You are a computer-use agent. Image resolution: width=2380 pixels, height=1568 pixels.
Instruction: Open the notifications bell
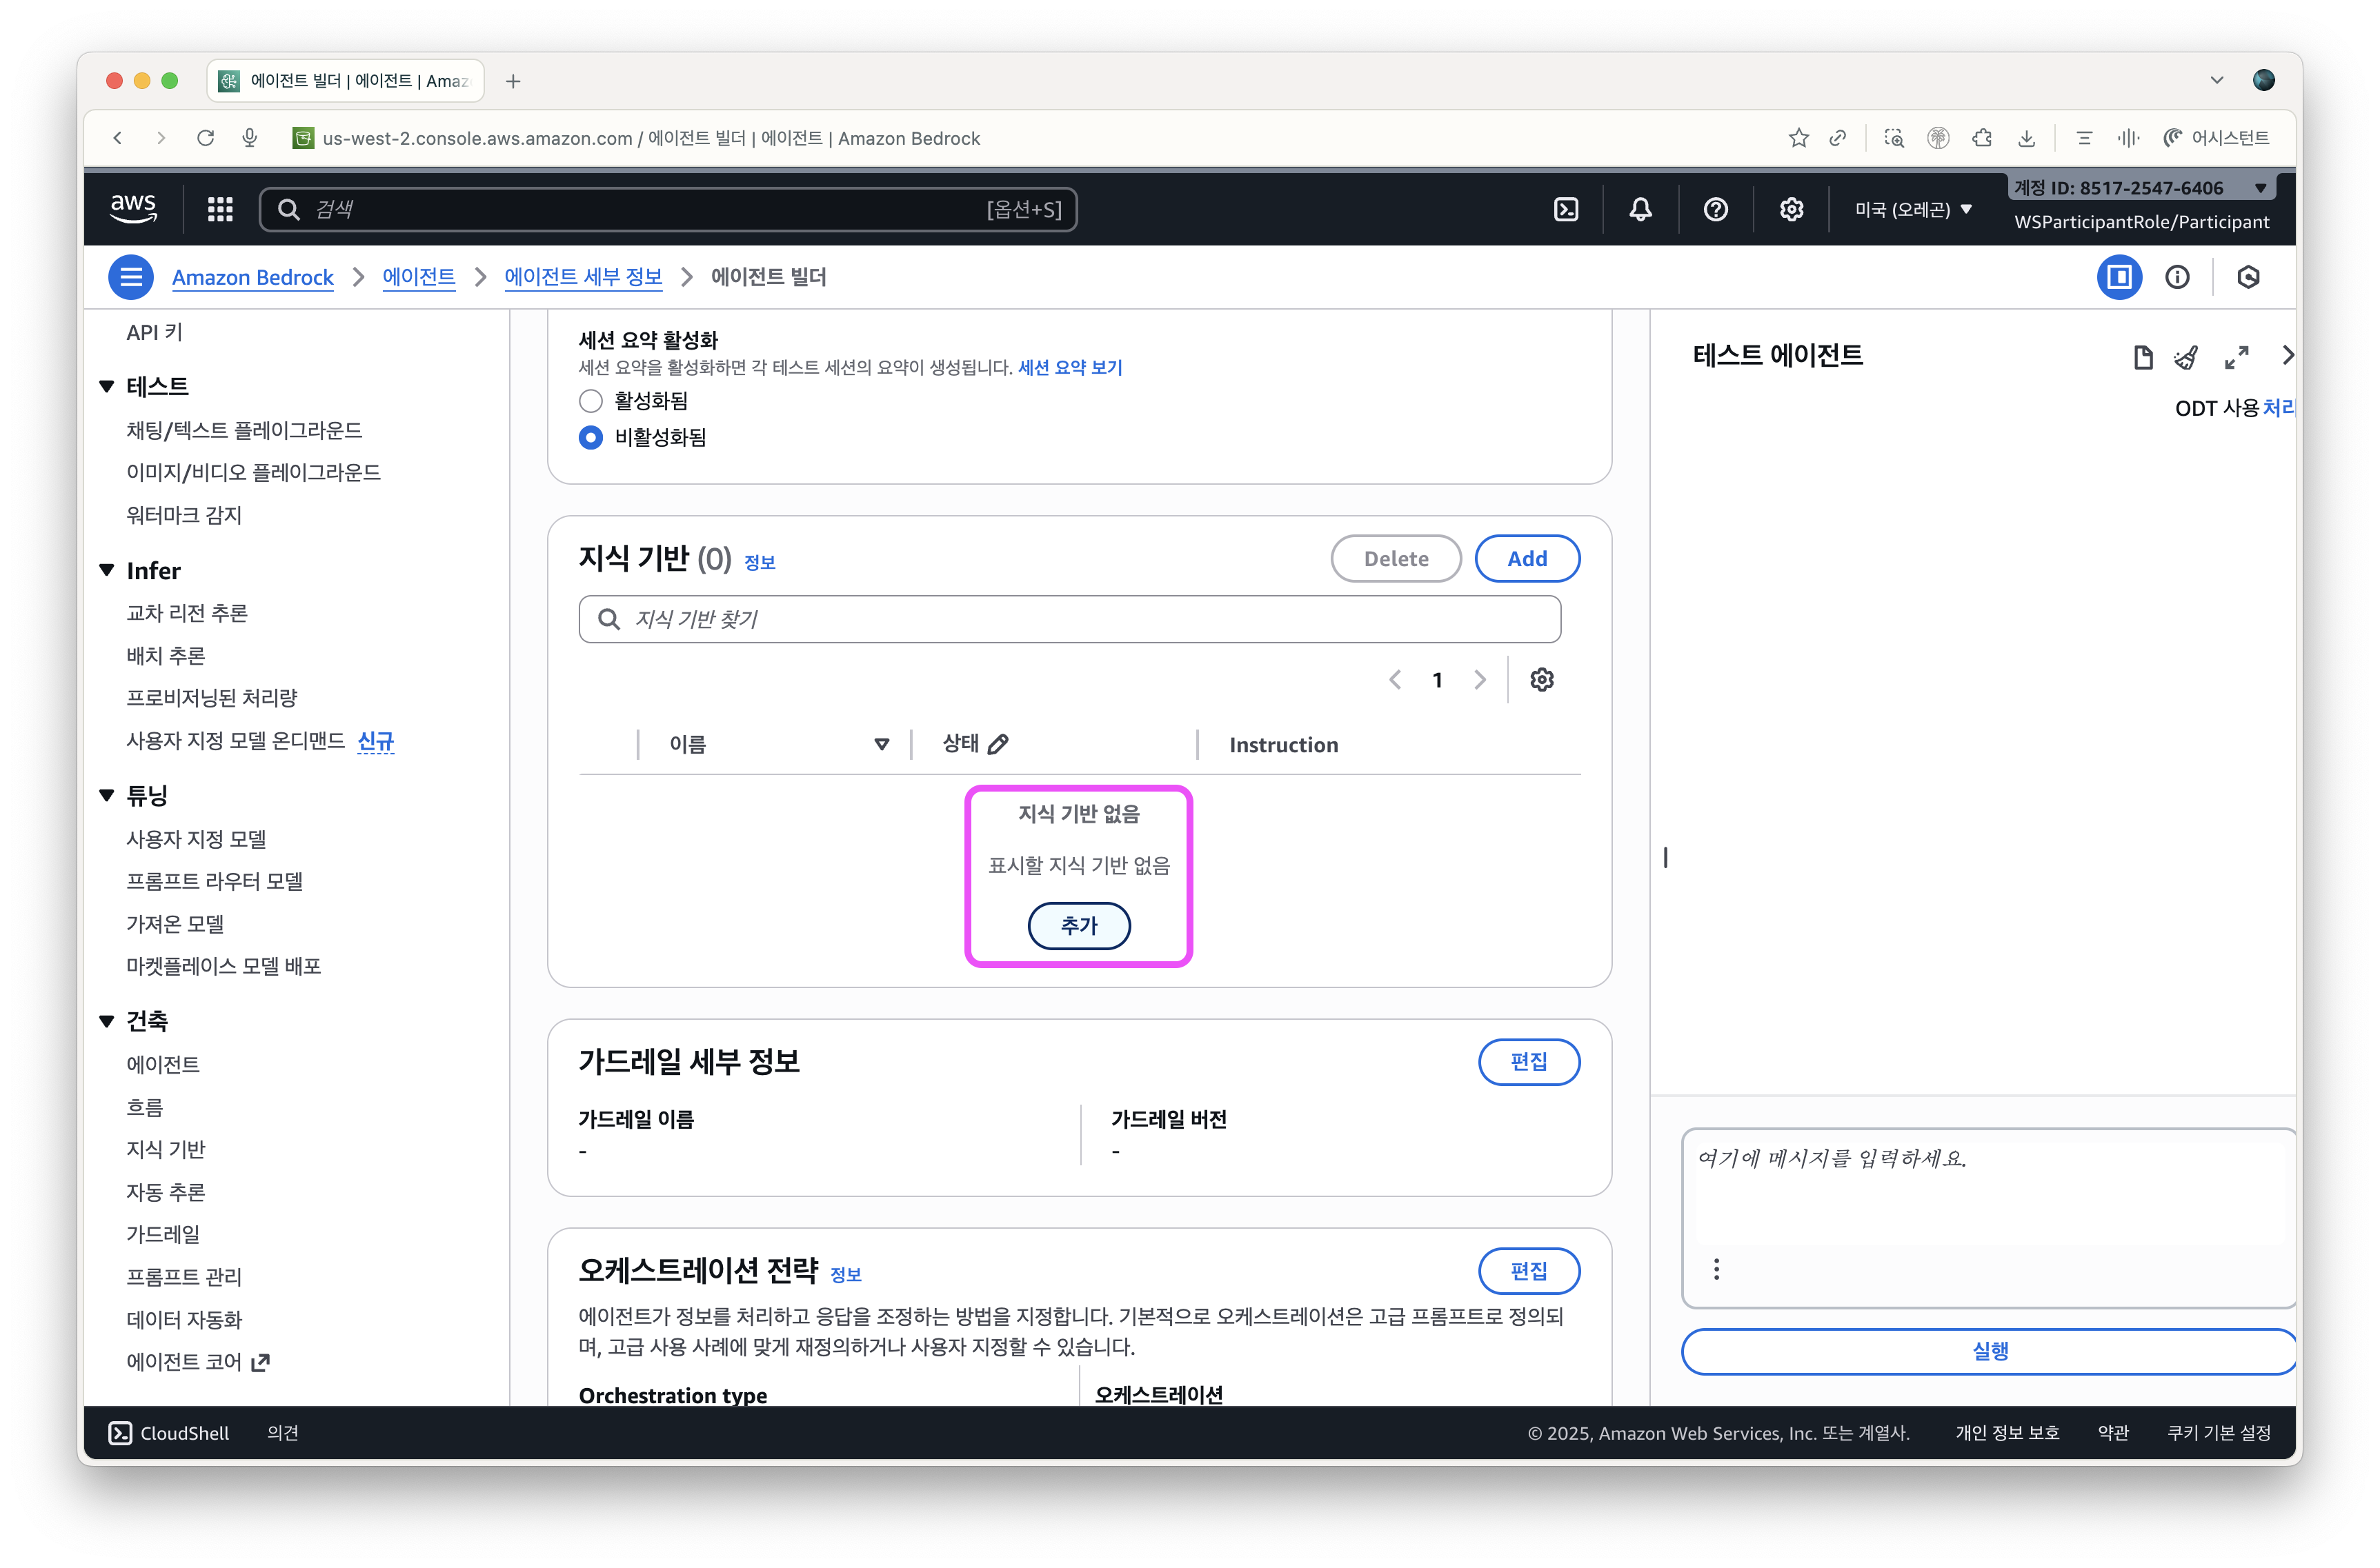pyautogui.click(x=1640, y=209)
